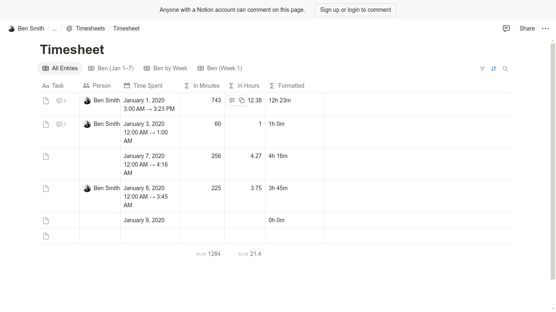The height and width of the screenshot is (312, 556).
Task: Click the search magnifier icon
Action: click(x=505, y=69)
